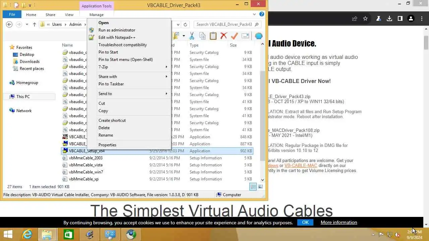Click the Copy icon in Explorer toolbar
The height and width of the screenshot is (241, 429).
[202, 36]
